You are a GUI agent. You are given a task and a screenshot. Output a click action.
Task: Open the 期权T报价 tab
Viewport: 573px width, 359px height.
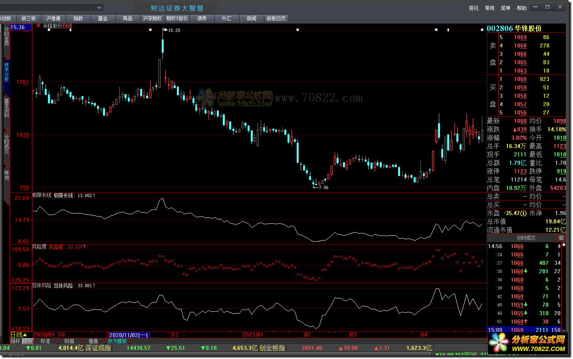click(x=177, y=18)
